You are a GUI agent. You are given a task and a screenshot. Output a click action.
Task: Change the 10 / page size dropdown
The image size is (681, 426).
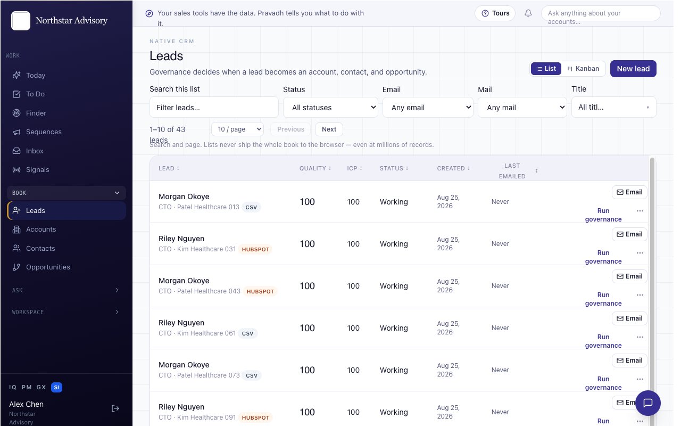click(237, 129)
